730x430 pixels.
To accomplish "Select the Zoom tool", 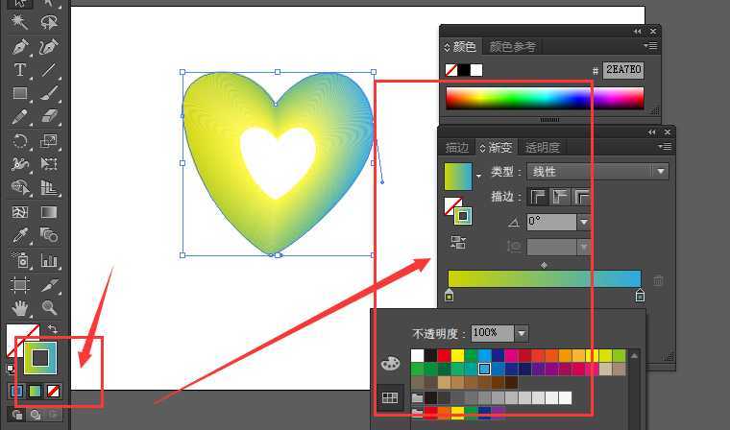I will point(49,307).
